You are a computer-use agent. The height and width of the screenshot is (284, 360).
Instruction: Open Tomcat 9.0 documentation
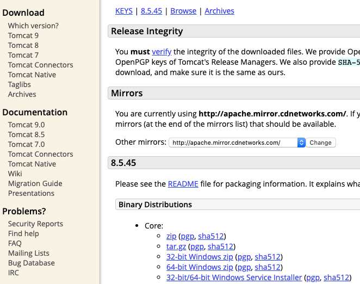(27, 125)
